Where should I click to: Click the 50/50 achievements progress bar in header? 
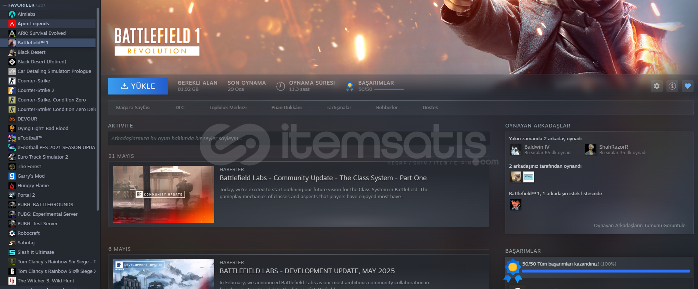389,89
